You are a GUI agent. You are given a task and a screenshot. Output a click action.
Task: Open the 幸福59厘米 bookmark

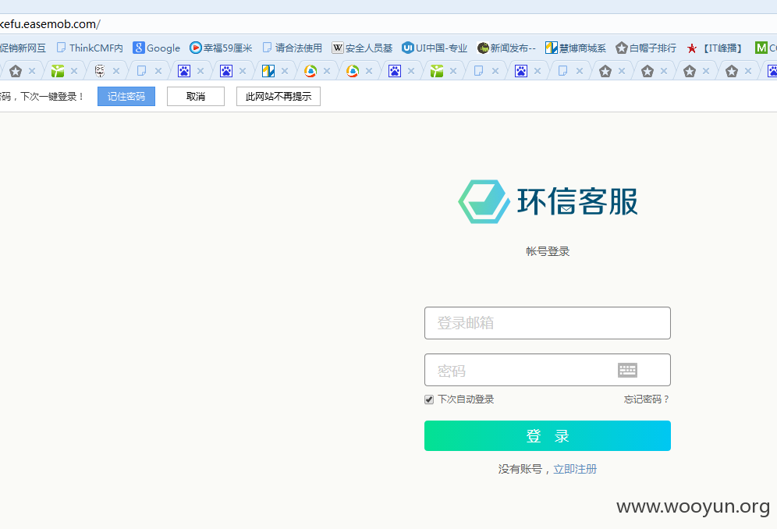(x=221, y=48)
